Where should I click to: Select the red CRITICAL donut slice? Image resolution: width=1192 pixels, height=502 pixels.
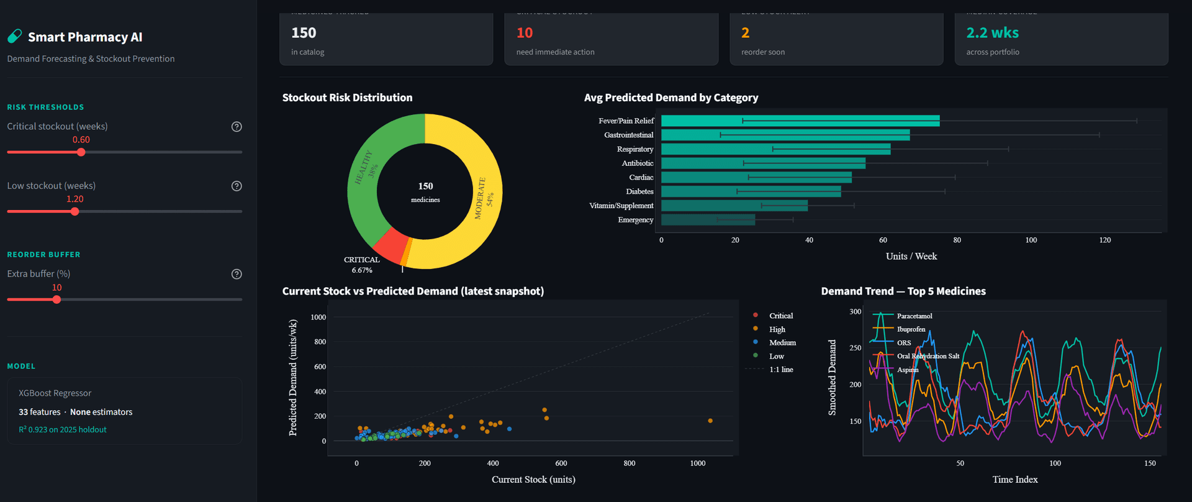click(x=390, y=245)
